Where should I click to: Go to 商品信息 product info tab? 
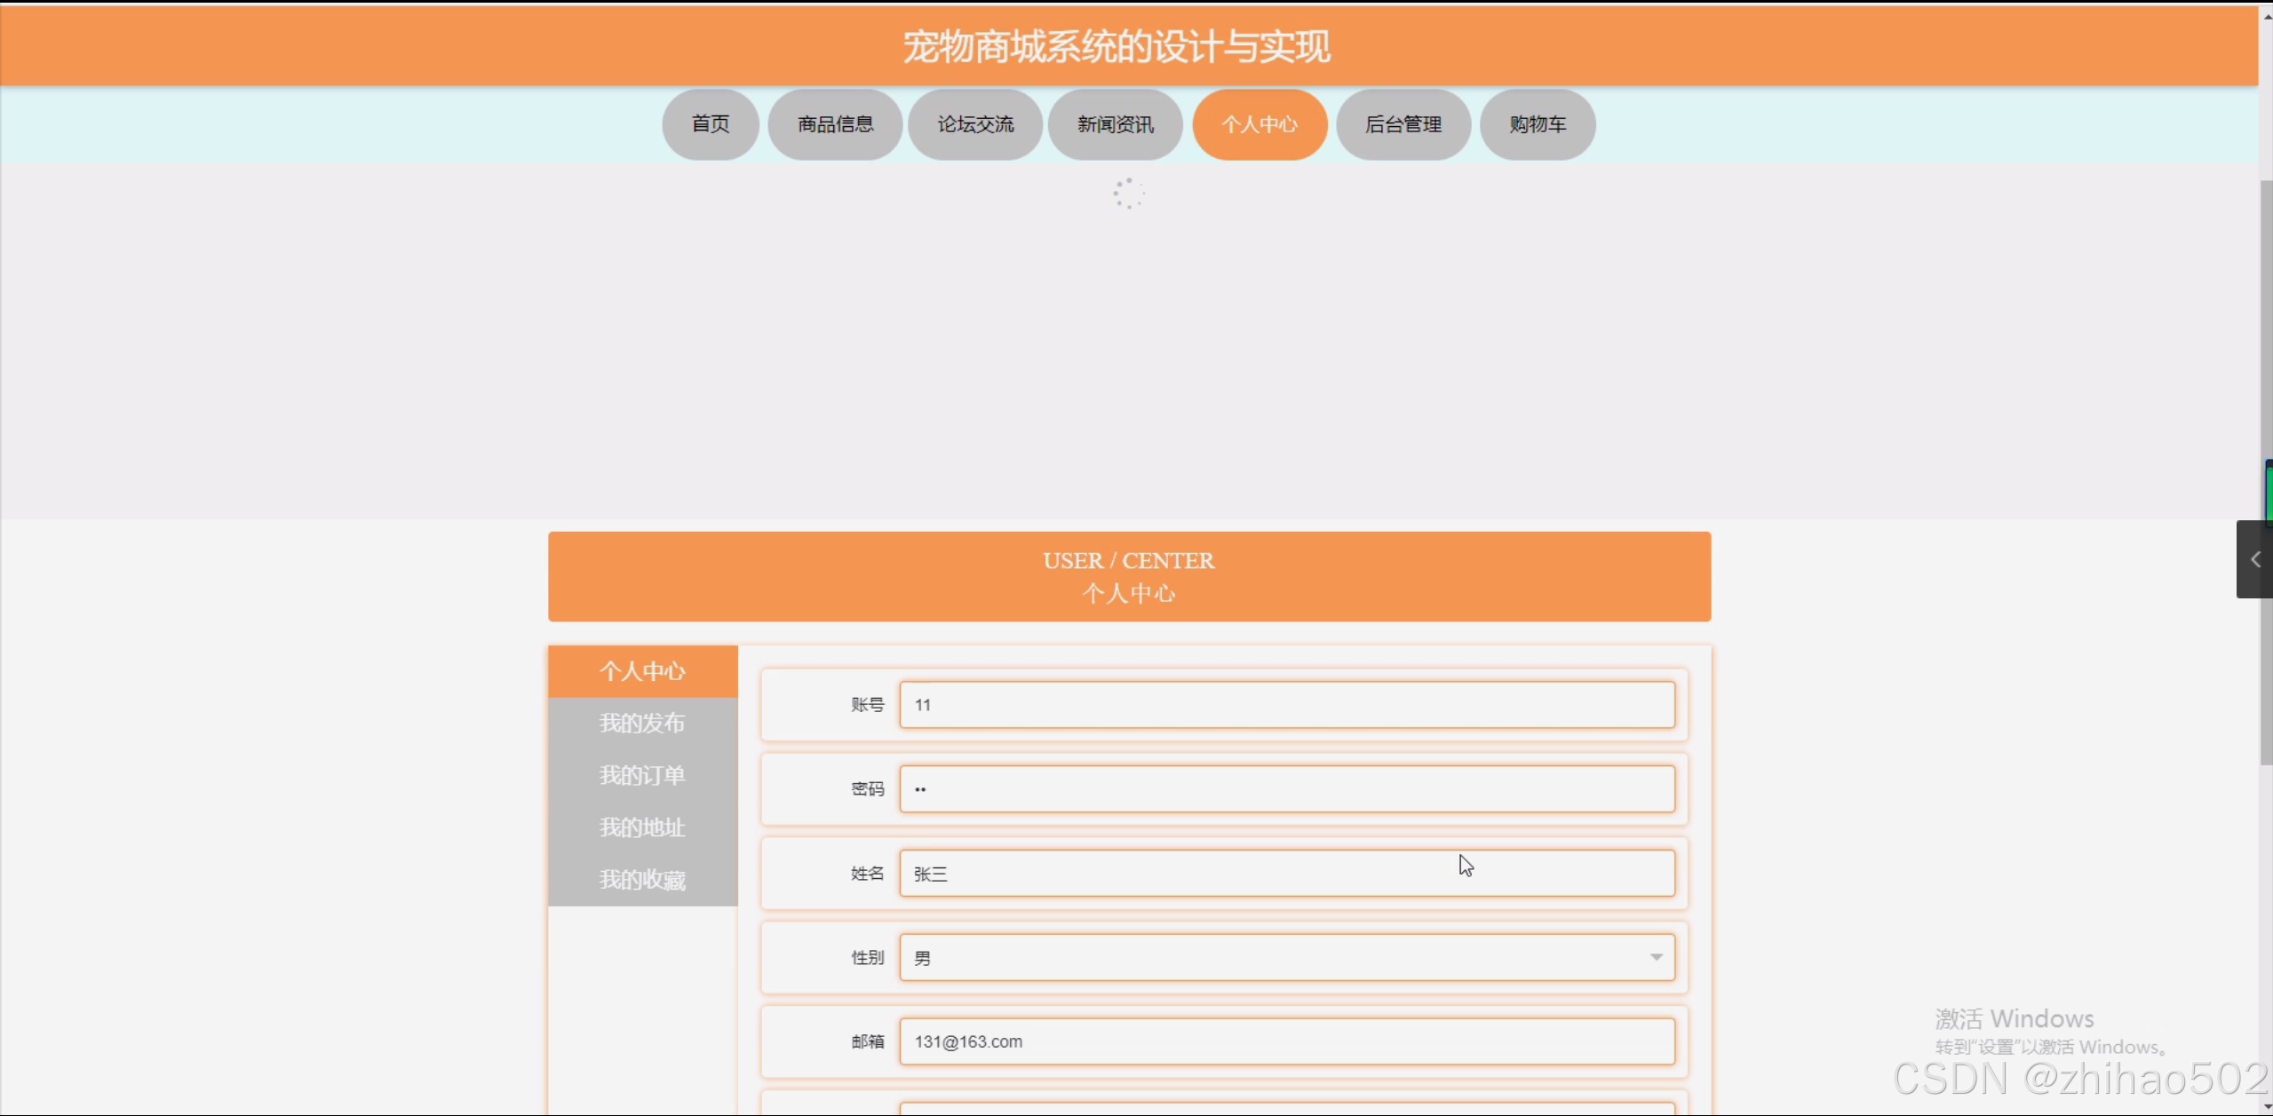tap(835, 124)
